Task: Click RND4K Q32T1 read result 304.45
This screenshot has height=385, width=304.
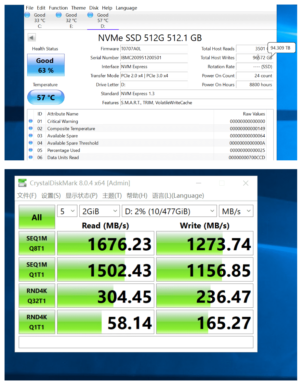Action: pyautogui.click(x=106, y=296)
